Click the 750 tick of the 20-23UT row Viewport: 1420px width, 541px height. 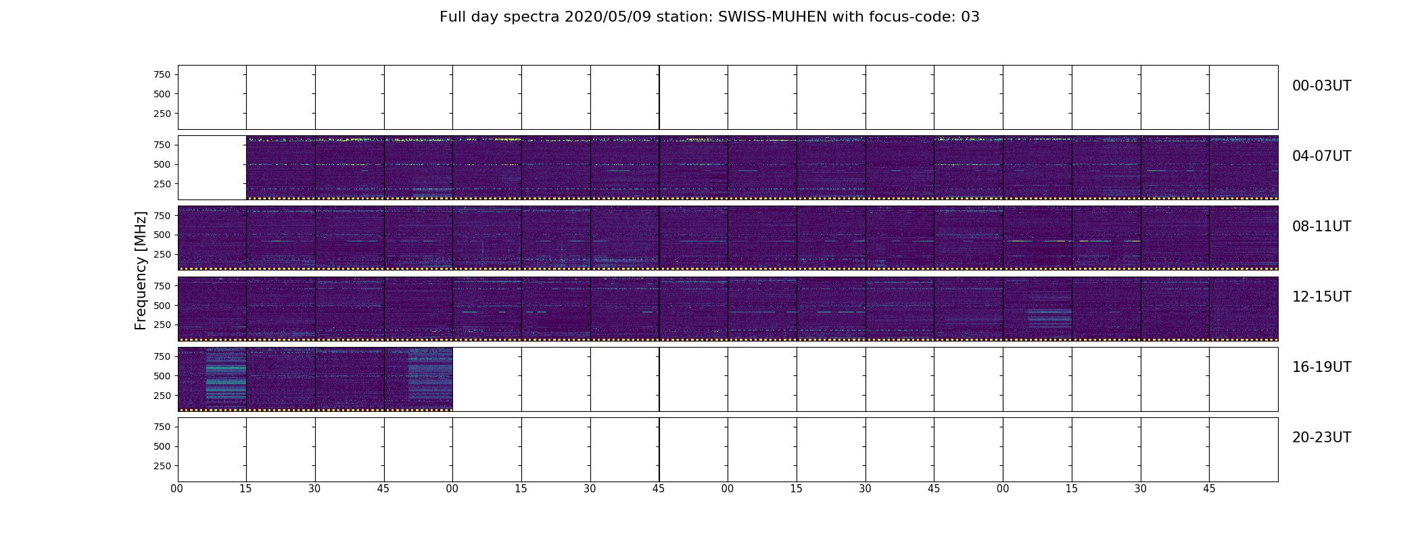click(162, 427)
